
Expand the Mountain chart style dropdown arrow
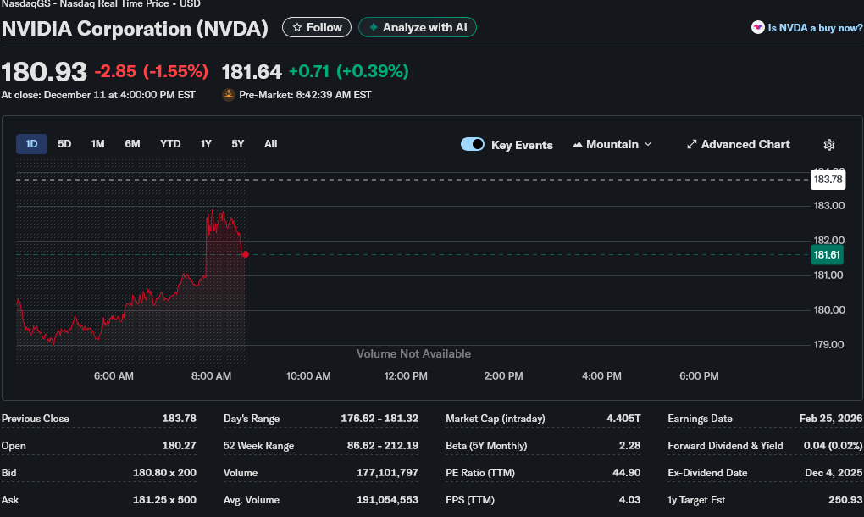click(x=648, y=144)
